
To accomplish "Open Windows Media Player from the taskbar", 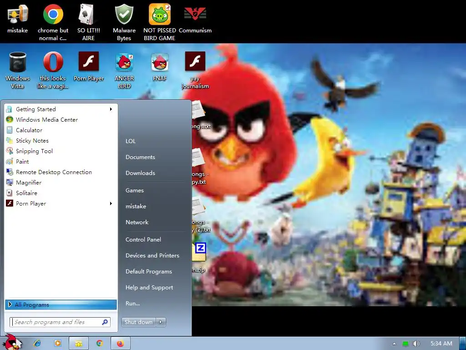I will click(58, 344).
